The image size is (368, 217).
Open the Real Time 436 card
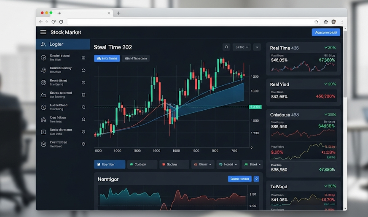point(303,59)
